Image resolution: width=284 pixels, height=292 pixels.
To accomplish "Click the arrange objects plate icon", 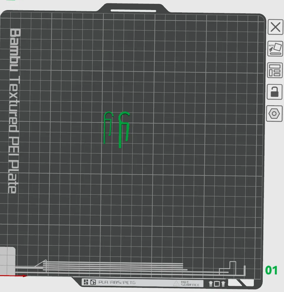I will 275,70.
